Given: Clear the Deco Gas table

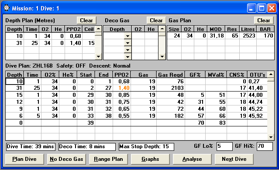Looking at the screenshot, I should (156, 20).
